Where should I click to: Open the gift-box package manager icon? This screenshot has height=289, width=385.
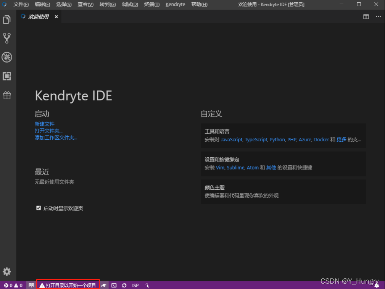click(7, 95)
